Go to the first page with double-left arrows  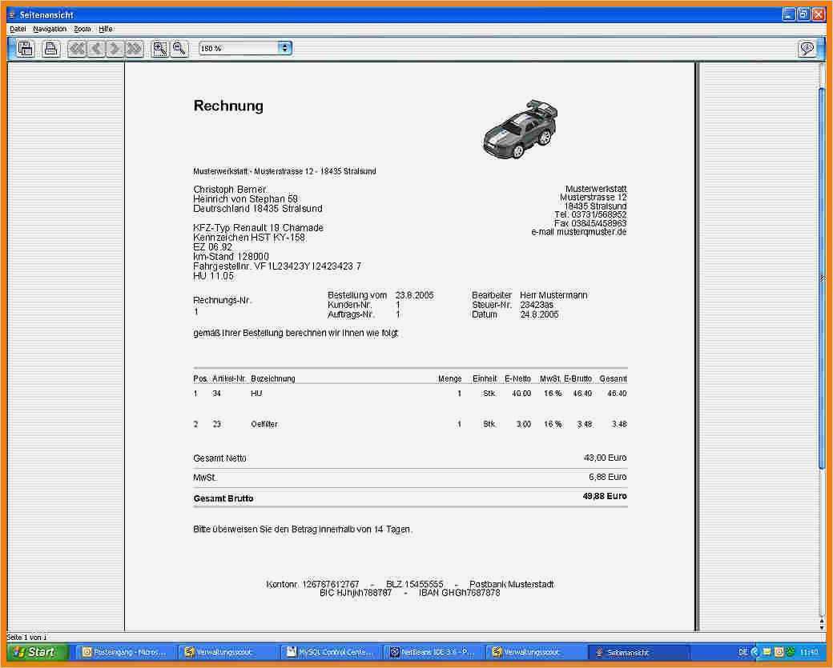(x=77, y=49)
